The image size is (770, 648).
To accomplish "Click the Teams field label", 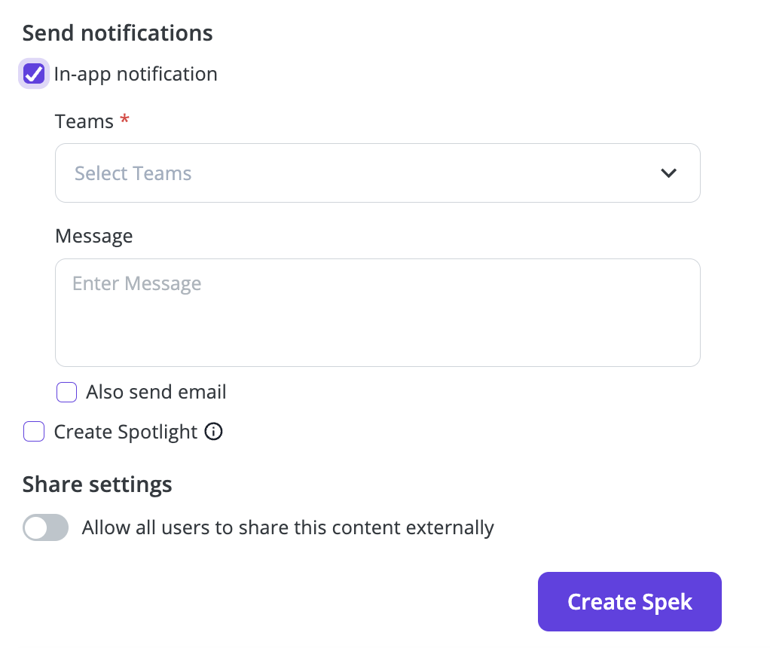I will 84,121.
